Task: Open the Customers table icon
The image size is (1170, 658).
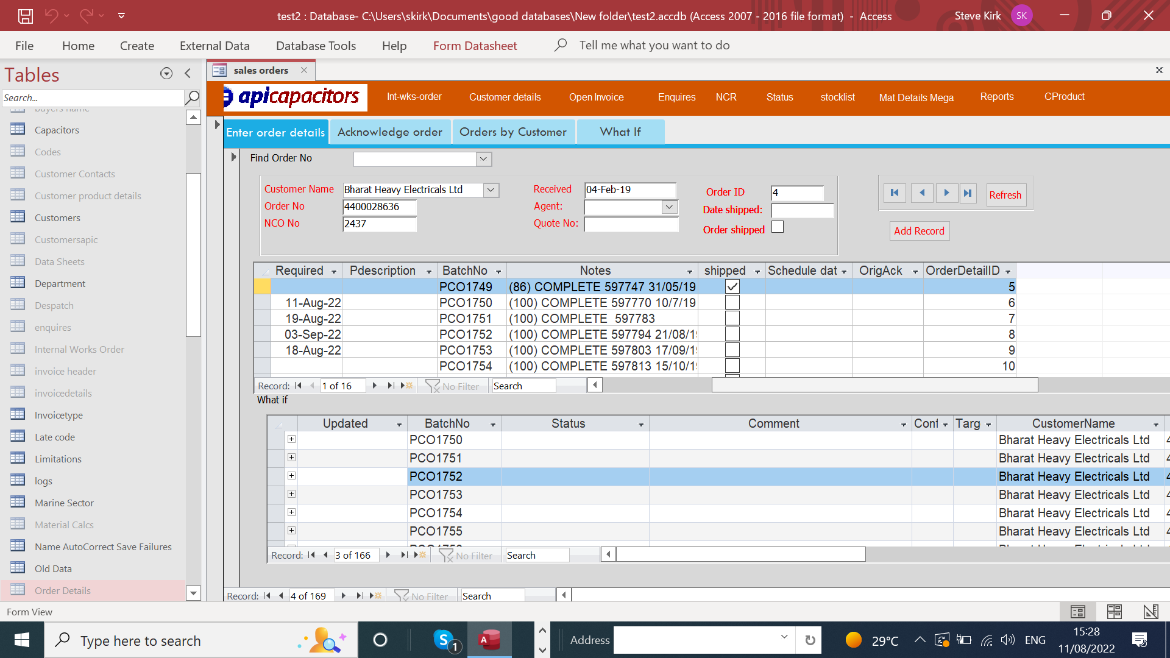Action: [x=18, y=217]
